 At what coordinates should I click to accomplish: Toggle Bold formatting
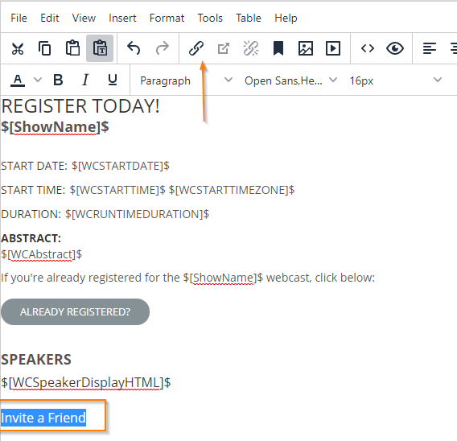point(58,80)
